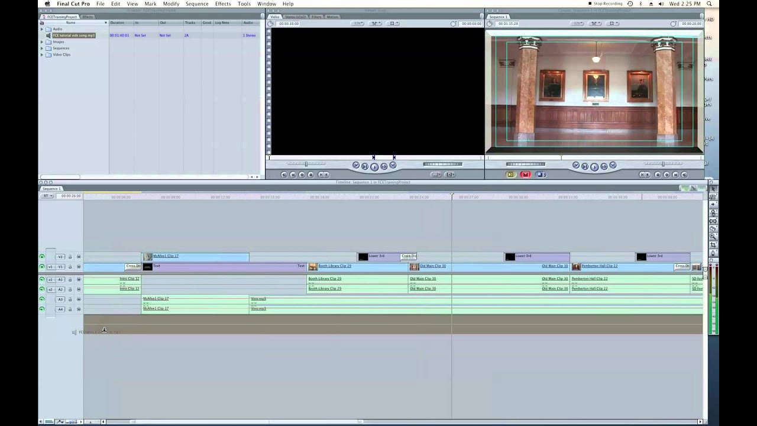The width and height of the screenshot is (757, 426).
Task: Go to previous edit in Viewer
Action: (356, 166)
